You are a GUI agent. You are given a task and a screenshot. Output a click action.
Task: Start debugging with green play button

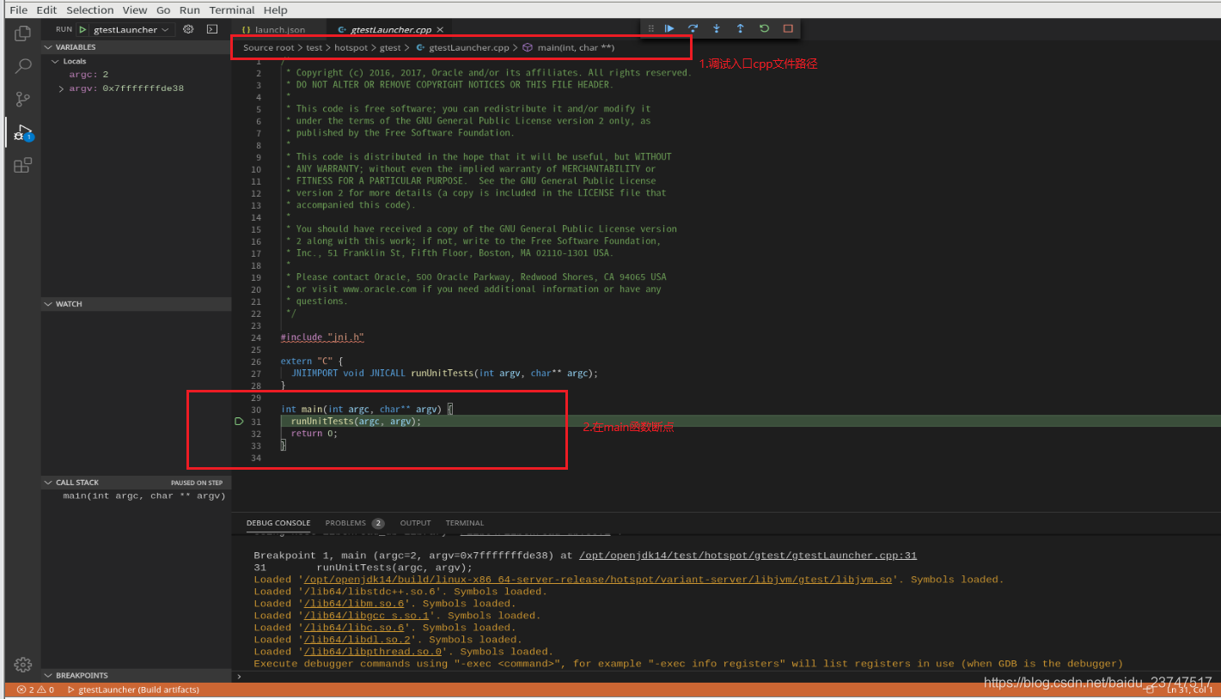(x=82, y=29)
